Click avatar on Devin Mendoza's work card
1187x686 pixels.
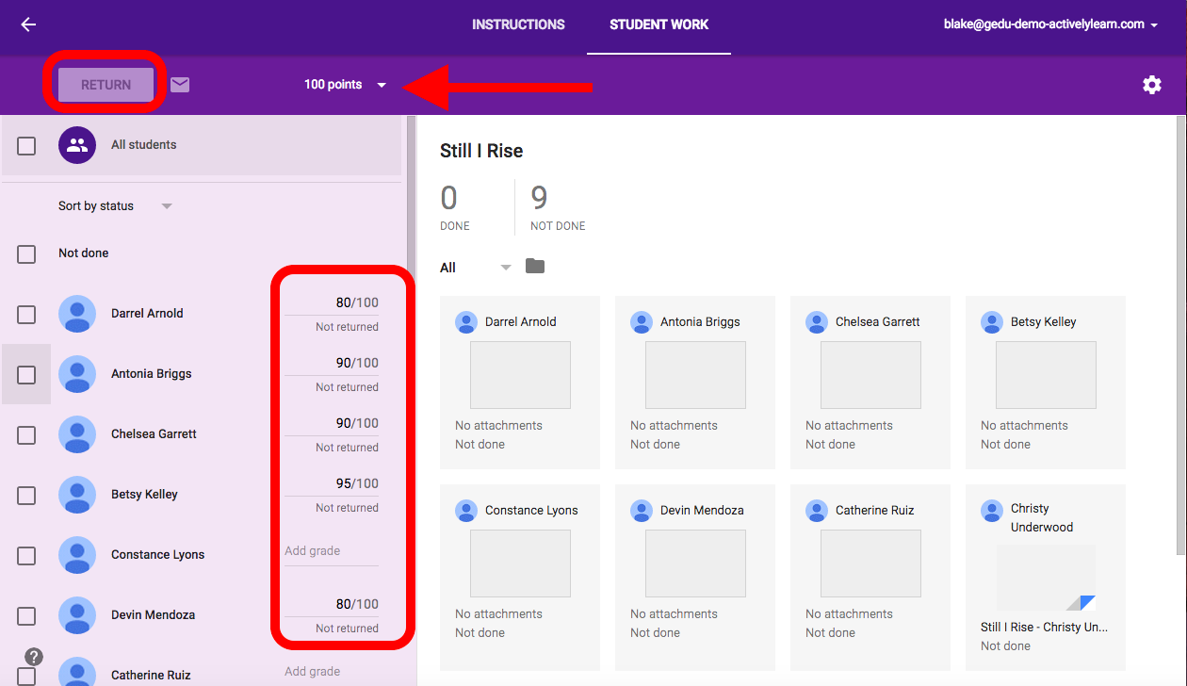(642, 511)
